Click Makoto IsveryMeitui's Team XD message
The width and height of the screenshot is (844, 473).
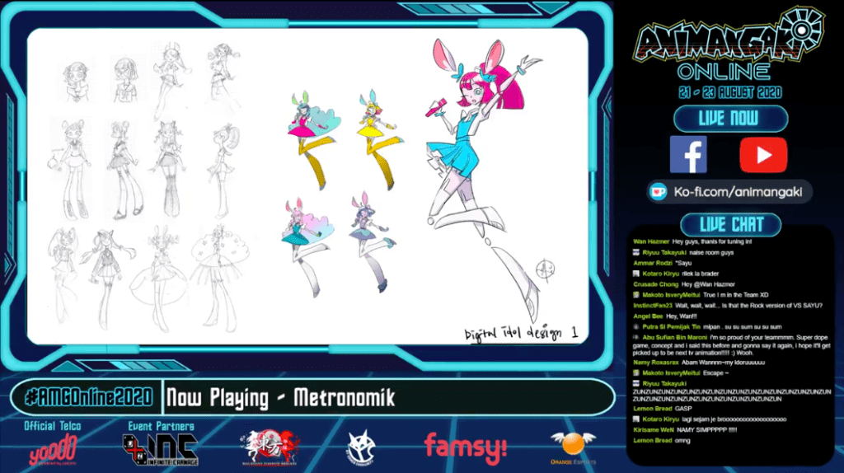pyautogui.click(x=701, y=295)
